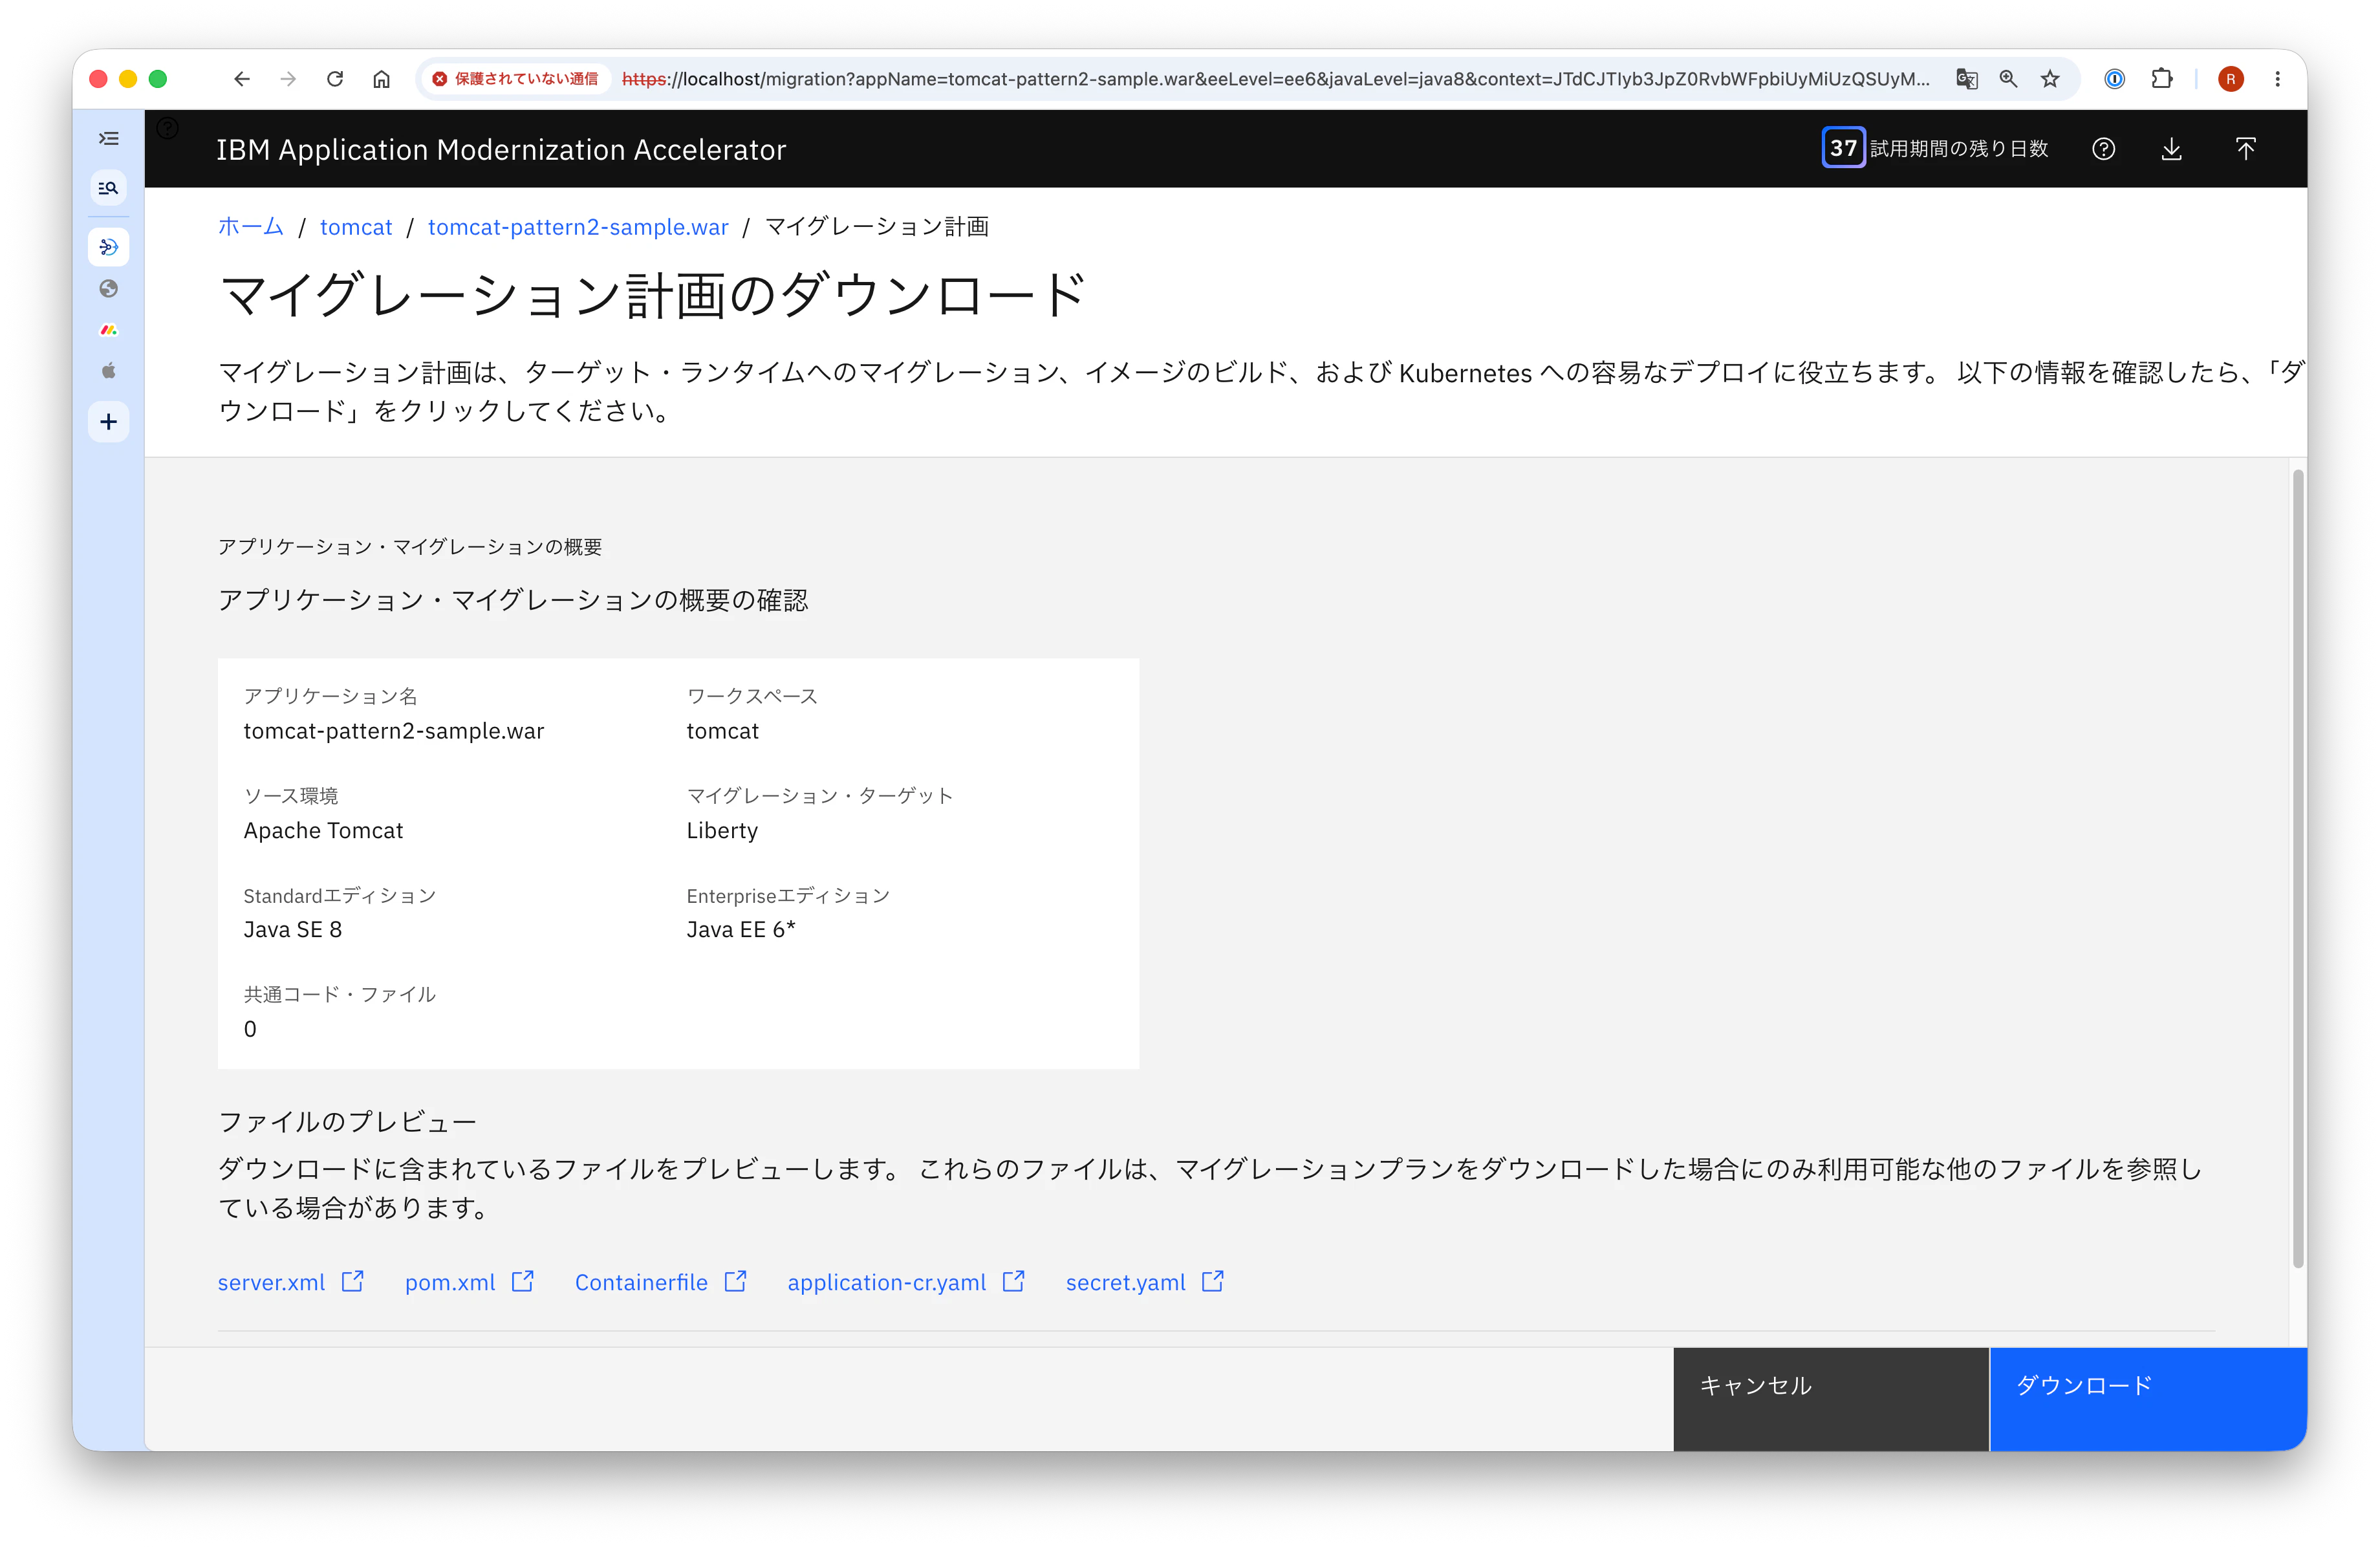2380x1547 pixels.
Task: Open the sidebar tab search icon
Action: point(109,188)
